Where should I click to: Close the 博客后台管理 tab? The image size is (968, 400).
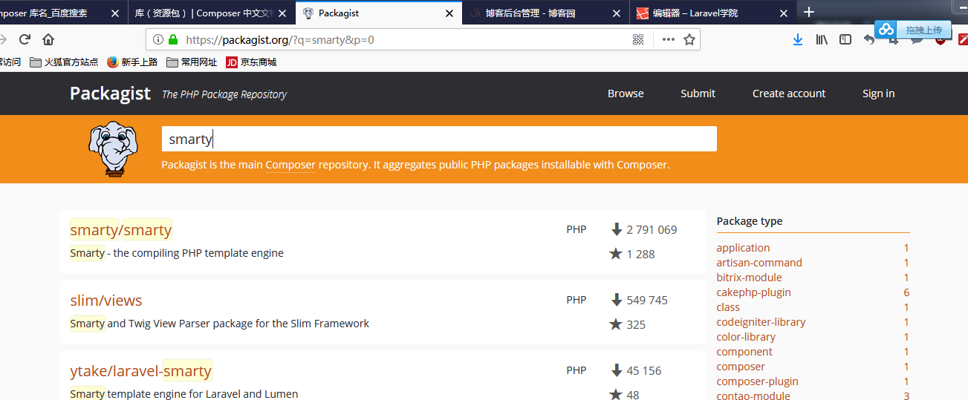point(616,13)
